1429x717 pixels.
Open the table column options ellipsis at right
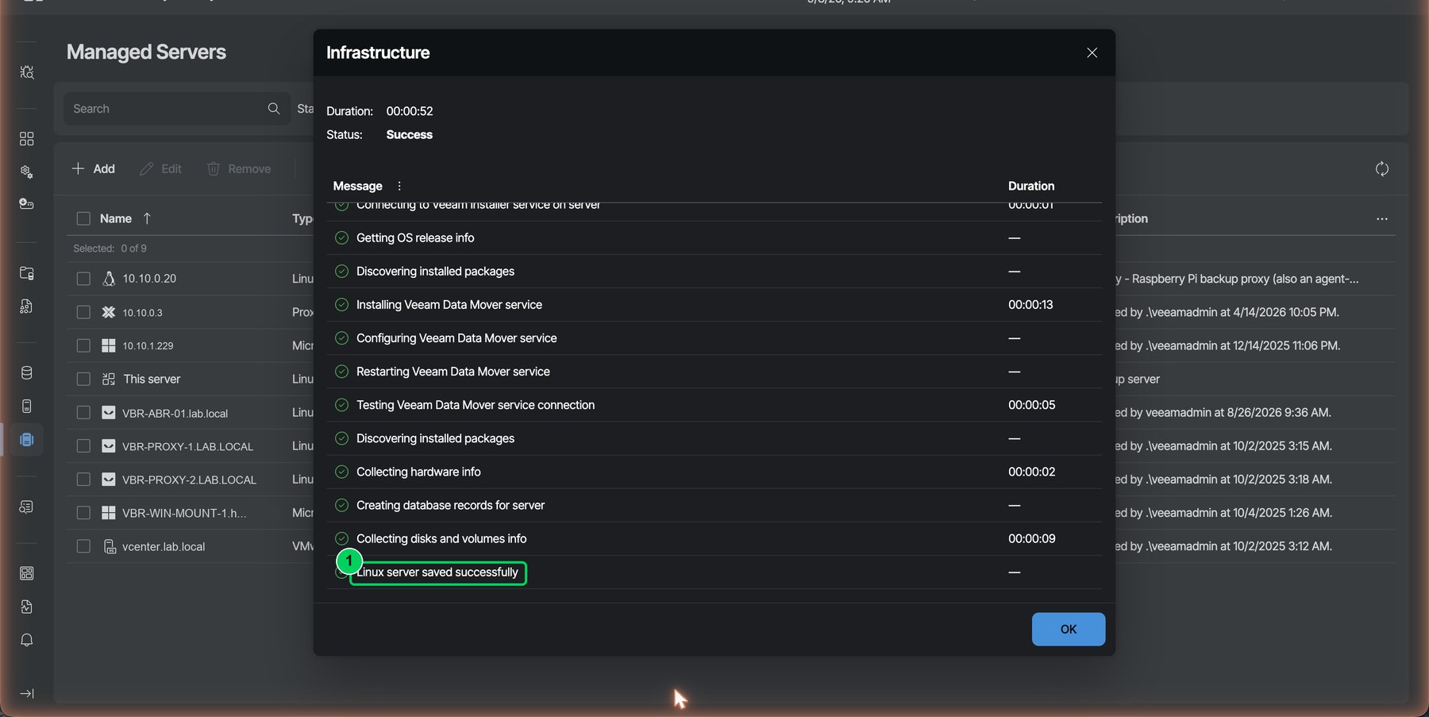point(1382,218)
